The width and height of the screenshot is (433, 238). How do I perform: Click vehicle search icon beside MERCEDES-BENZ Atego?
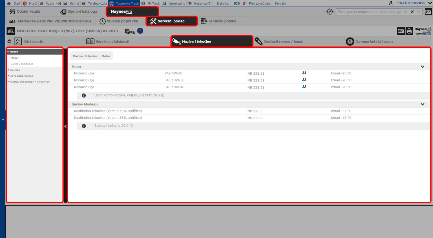tap(11, 31)
